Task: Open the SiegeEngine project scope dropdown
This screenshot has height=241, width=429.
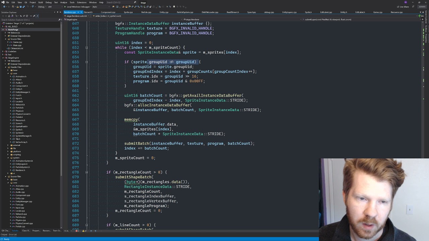Action: point(122,19)
